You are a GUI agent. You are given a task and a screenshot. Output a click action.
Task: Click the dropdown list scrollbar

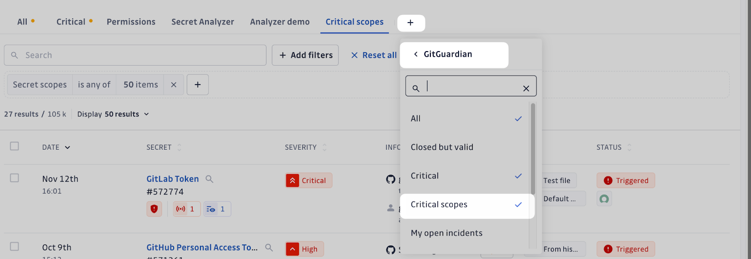click(x=533, y=148)
